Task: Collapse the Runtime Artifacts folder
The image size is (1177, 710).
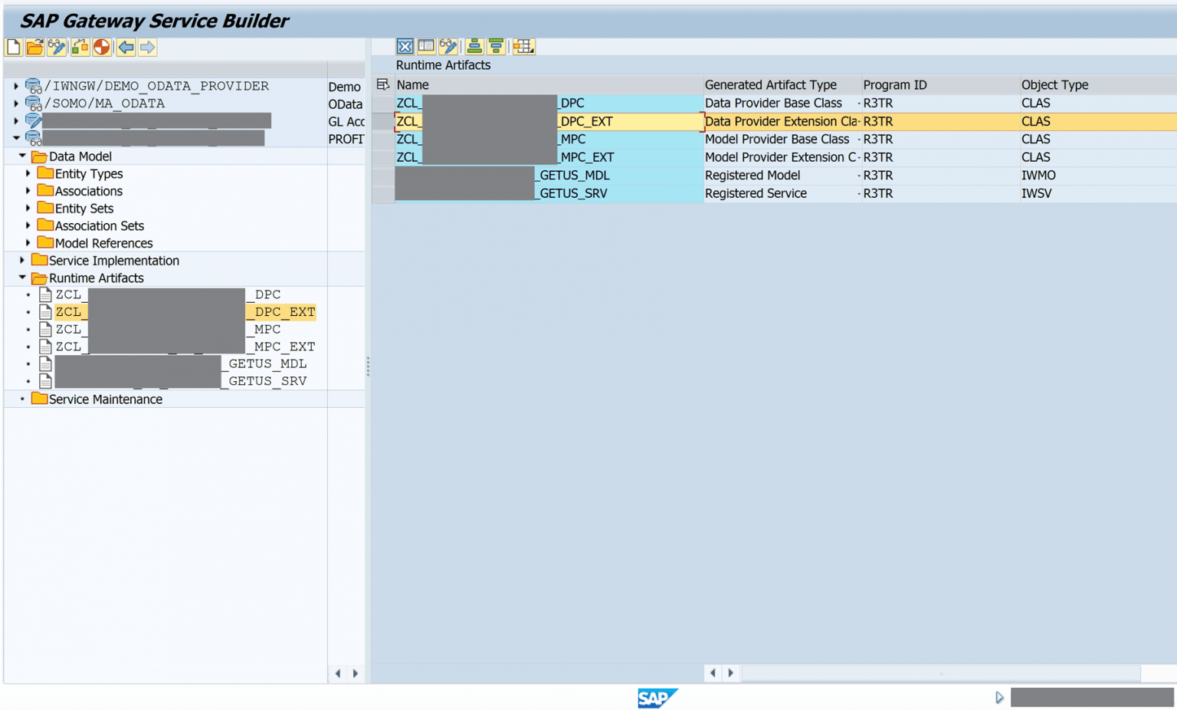Action: pyautogui.click(x=21, y=278)
